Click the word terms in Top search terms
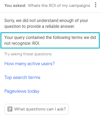Viewport: 101px width, 120px height. pyautogui.click(x=34, y=77)
